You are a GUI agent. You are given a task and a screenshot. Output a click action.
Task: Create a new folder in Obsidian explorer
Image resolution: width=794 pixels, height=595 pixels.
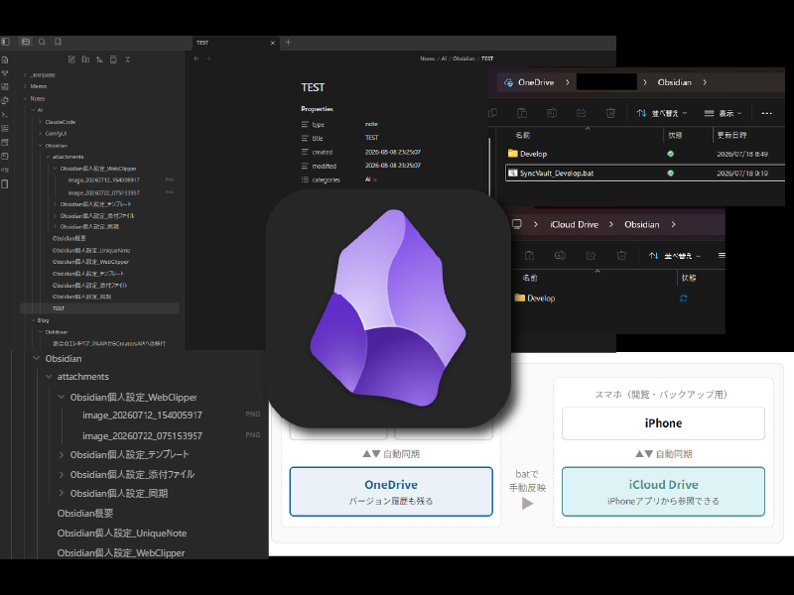pyautogui.click(x=85, y=59)
